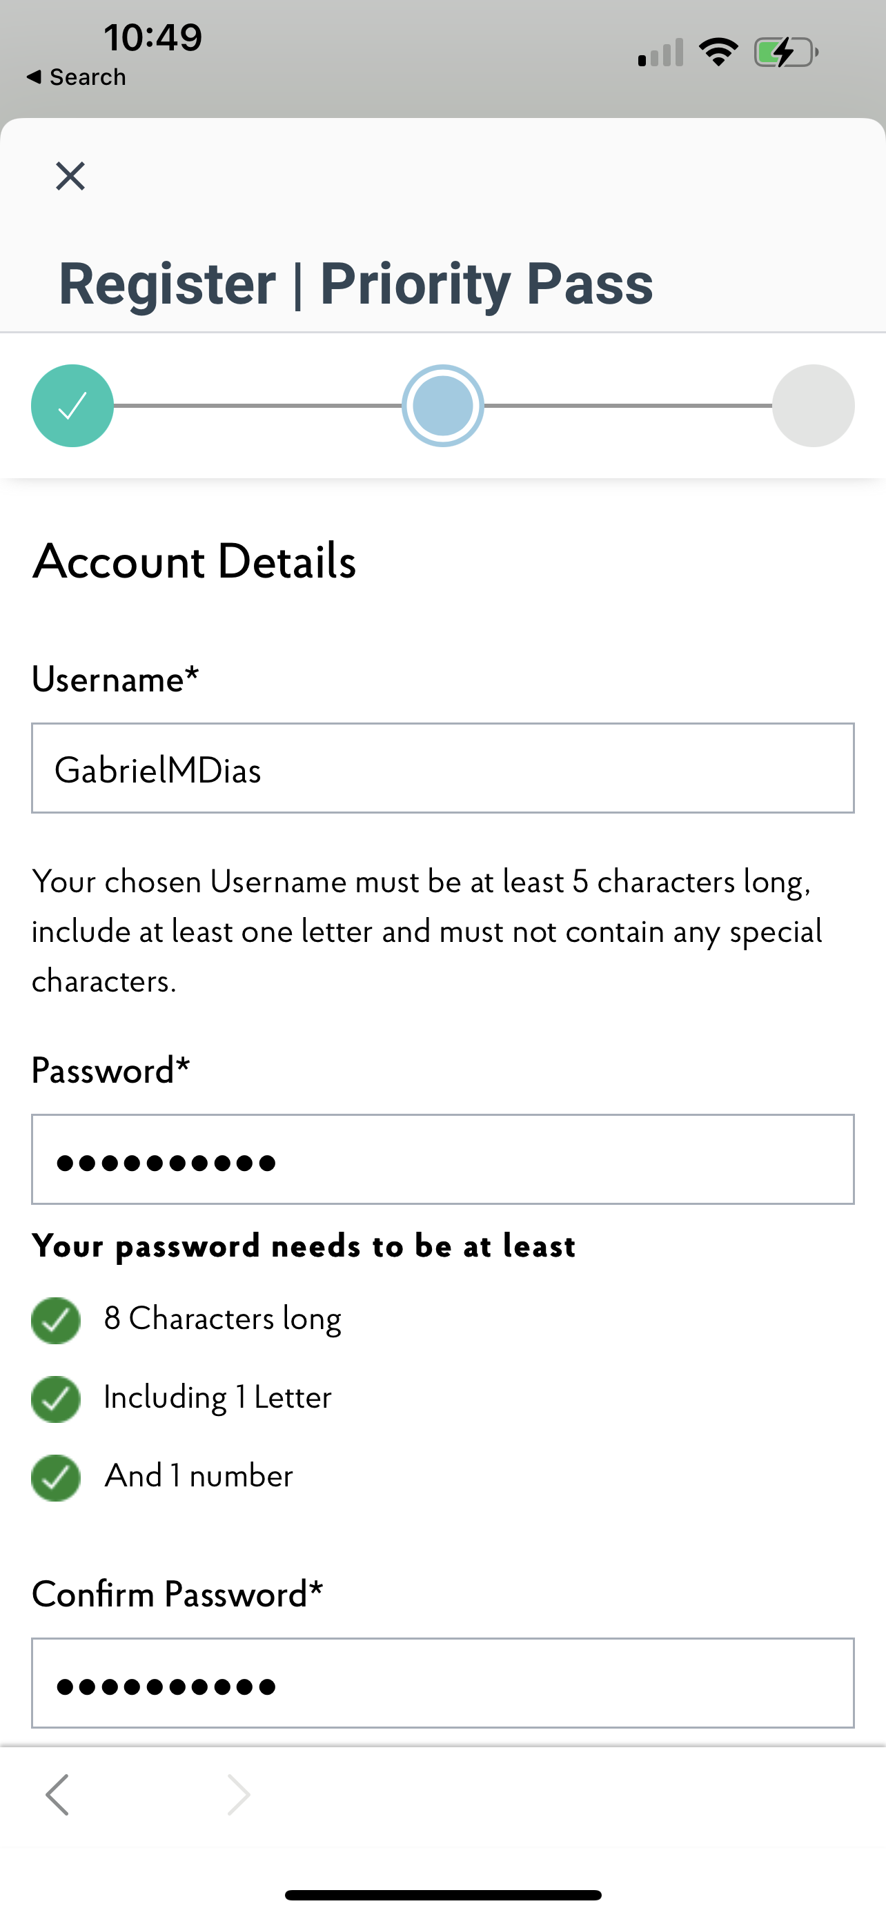
Task: Focus the Confirm Password input field
Action: point(442,1682)
